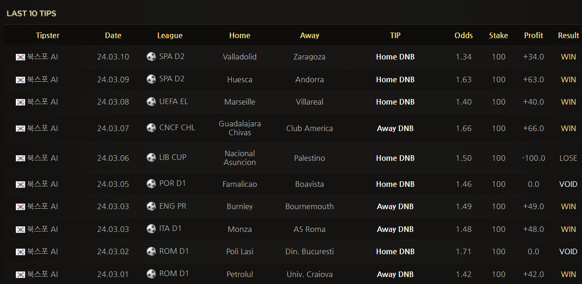Open the Marseille team link
The image size is (582, 284).
(240, 102)
